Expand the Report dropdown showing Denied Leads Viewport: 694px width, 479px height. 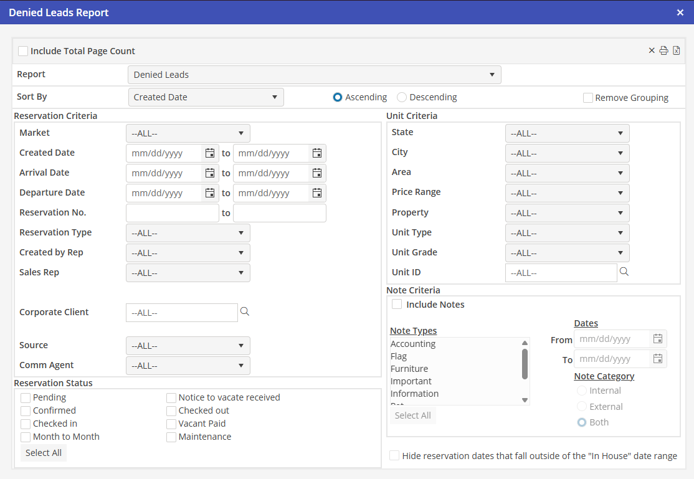314,75
